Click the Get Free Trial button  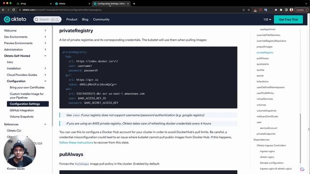tap(288, 19)
